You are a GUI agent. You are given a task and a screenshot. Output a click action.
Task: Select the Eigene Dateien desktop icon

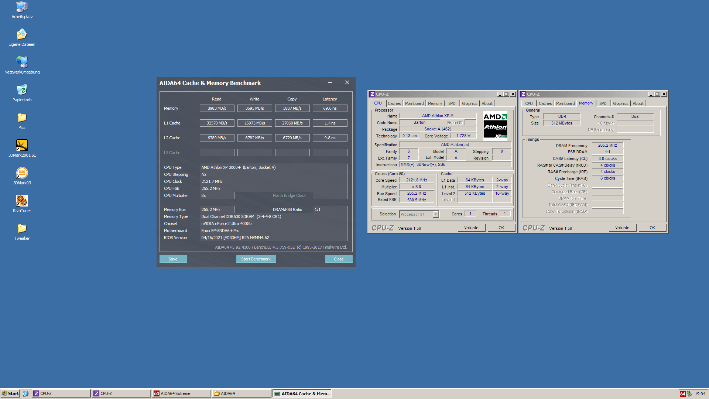click(22, 38)
